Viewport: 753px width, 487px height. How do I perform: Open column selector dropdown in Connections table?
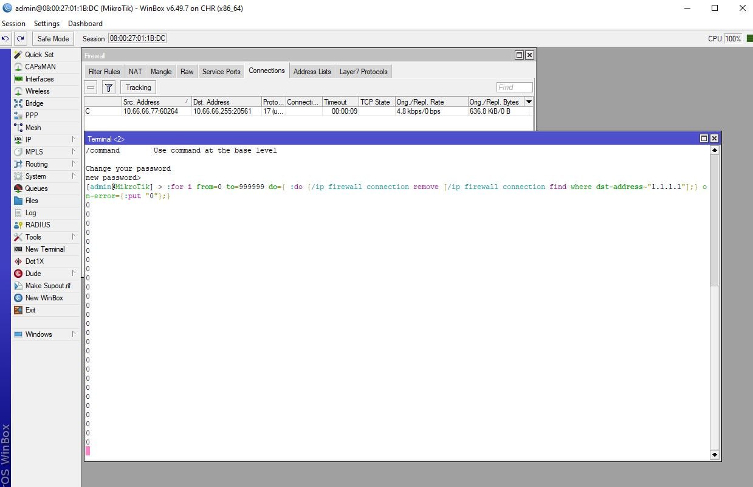coord(529,102)
